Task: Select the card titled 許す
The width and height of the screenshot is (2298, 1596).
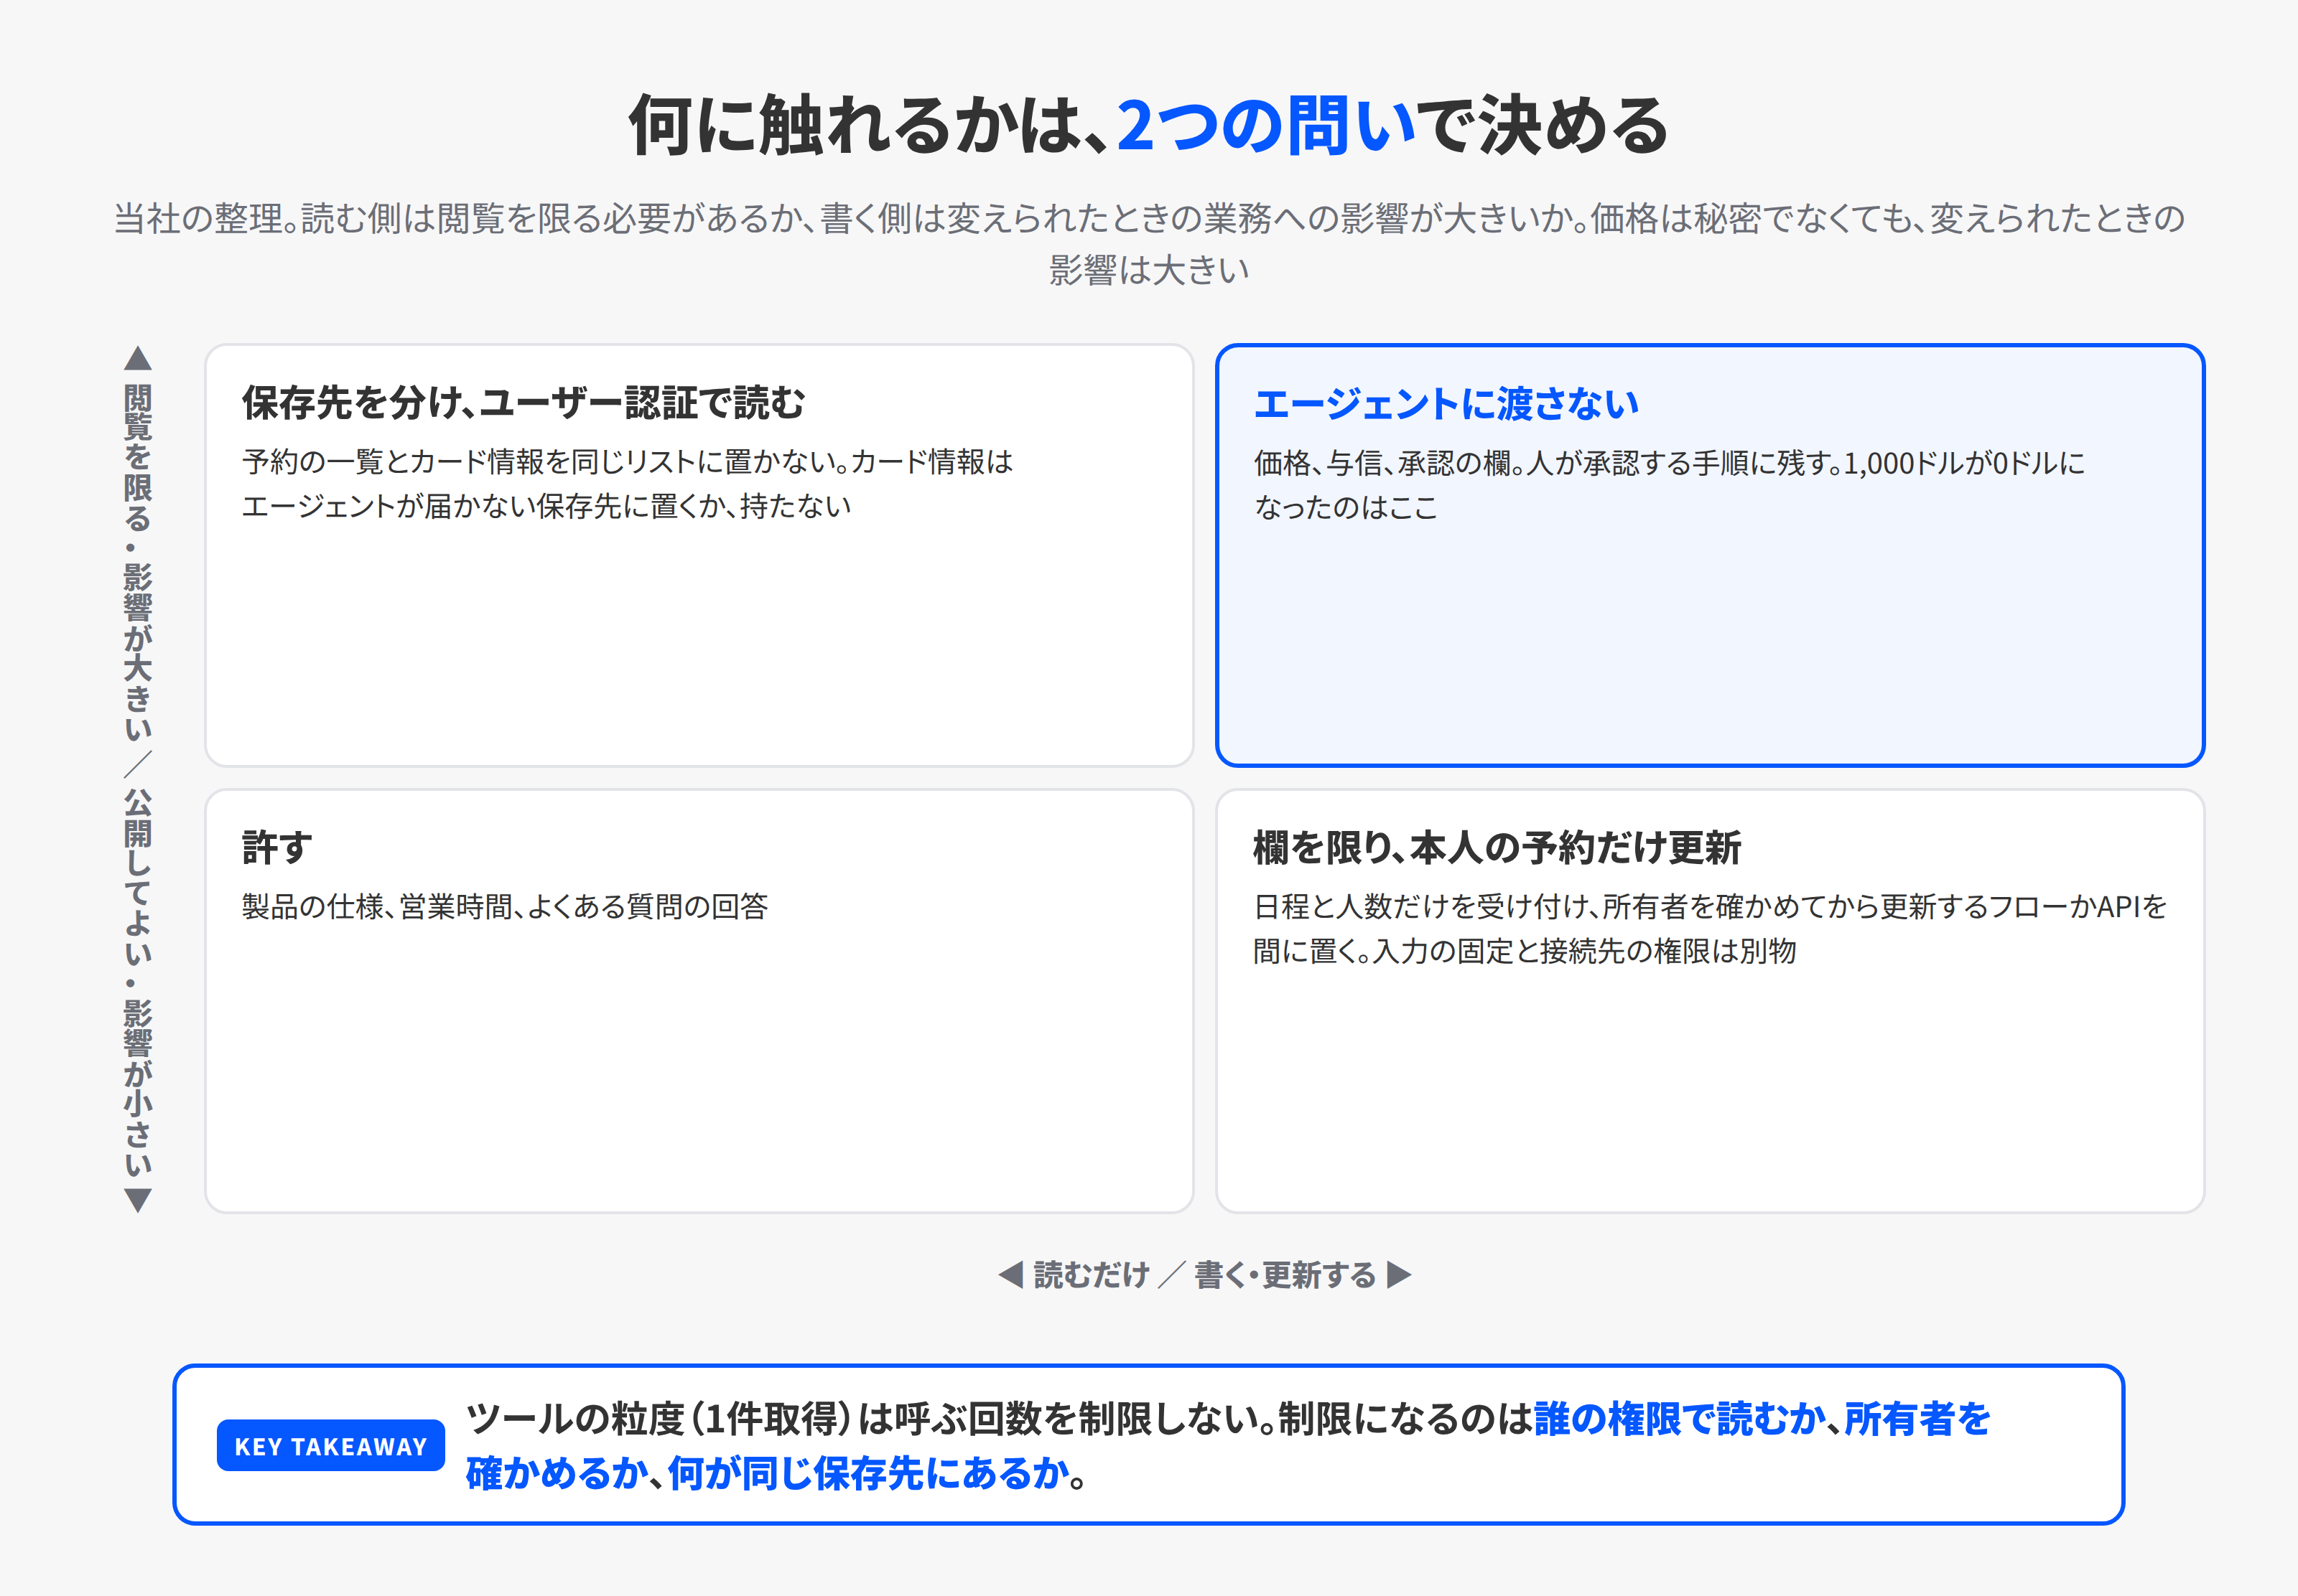Action: (699, 1001)
